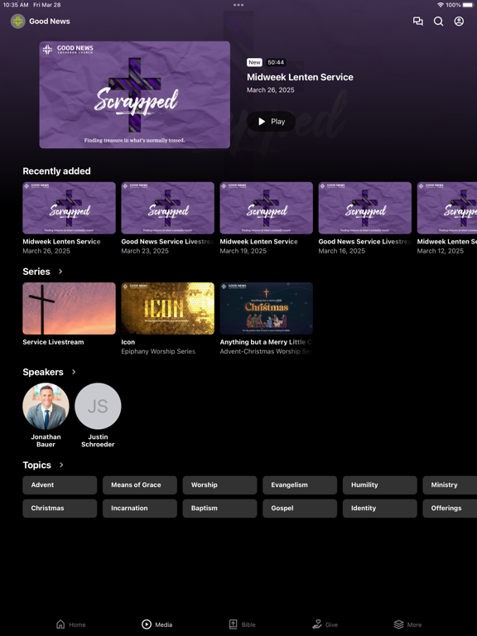Click the 50:44 duration label
Image resolution: width=477 pixels, height=636 pixels.
click(276, 62)
